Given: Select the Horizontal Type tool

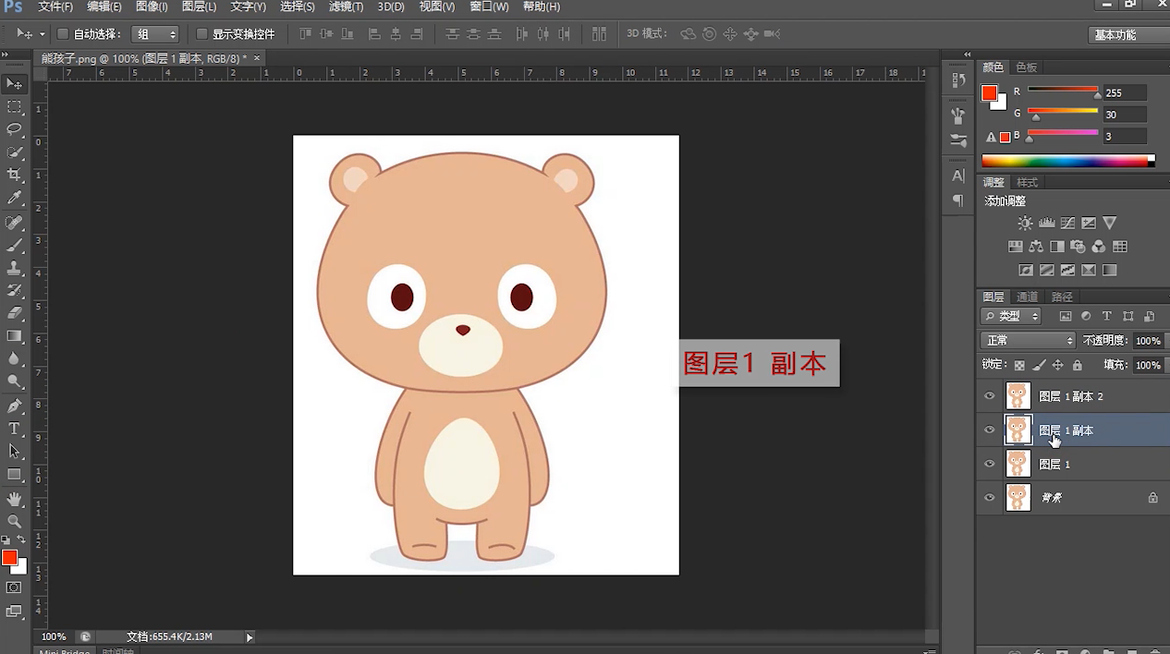Looking at the screenshot, I should (x=15, y=429).
